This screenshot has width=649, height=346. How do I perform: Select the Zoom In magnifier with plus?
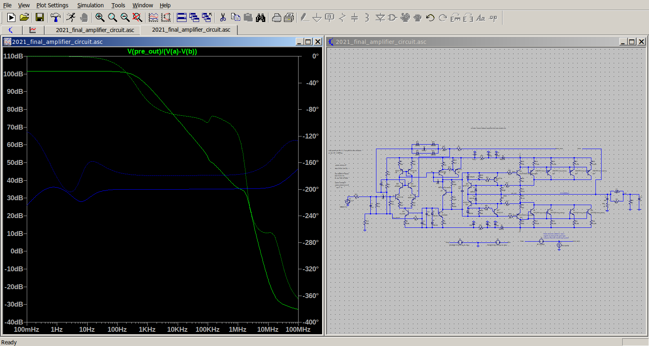tap(100, 17)
